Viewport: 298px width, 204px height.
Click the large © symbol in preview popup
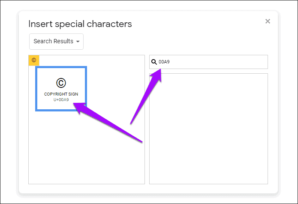click(61, 83)
